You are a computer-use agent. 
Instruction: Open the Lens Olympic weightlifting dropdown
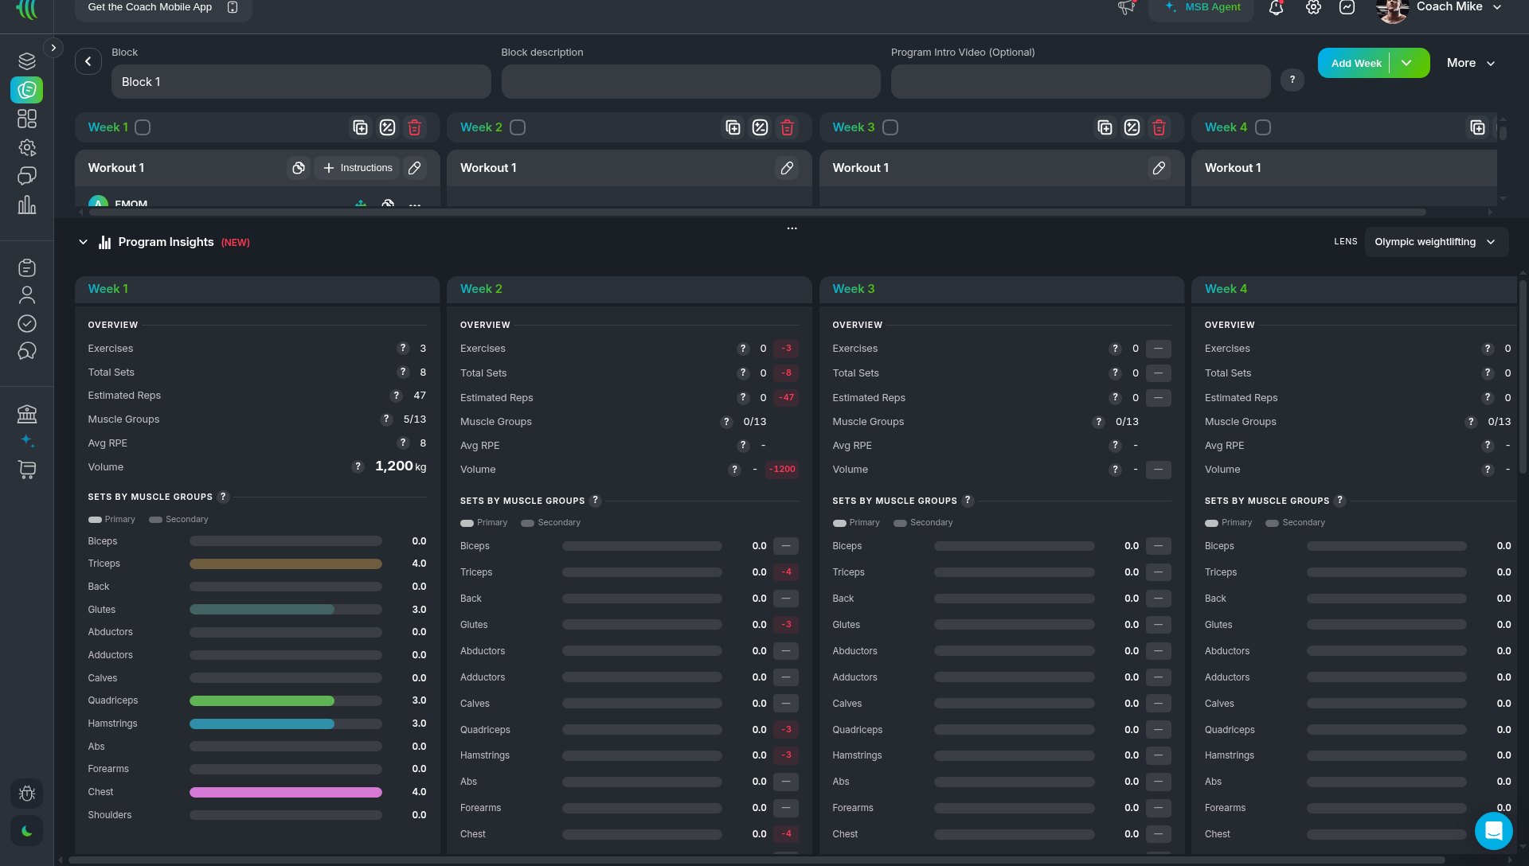click(1436, 242)
